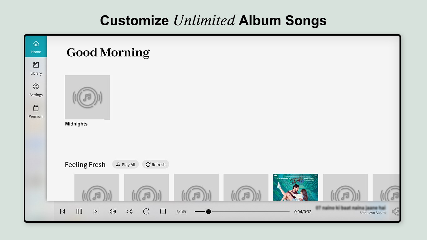This screenshot has height=240, width=427.
Task: Select the Tadap album cover thumbnail
Action: point(295,187)
